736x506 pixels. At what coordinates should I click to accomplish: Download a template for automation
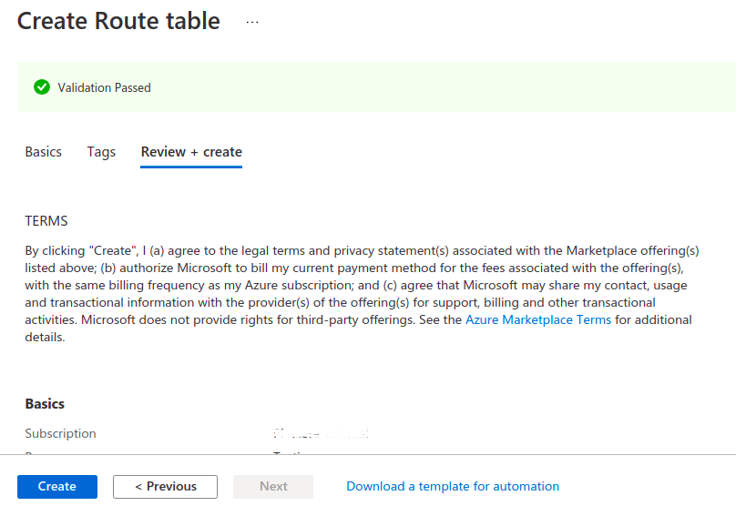coord(453,486)
